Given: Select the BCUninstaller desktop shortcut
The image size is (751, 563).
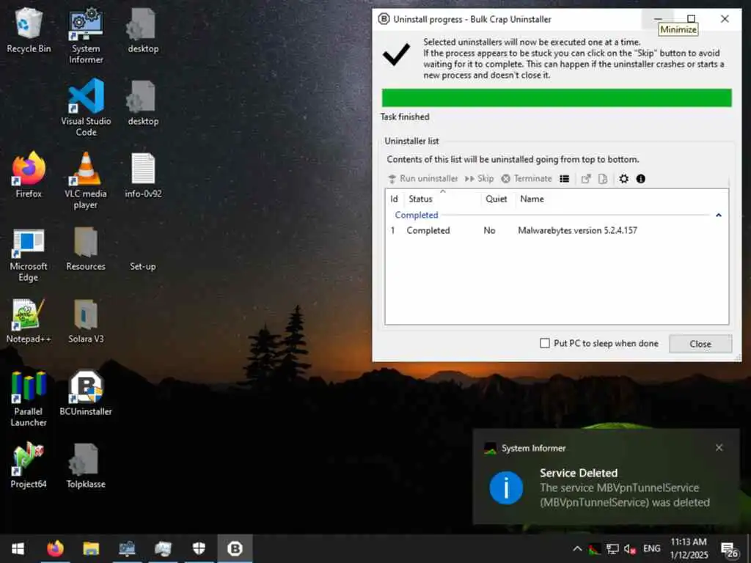Looking at the screenshot, I should (x=86, y=393).
